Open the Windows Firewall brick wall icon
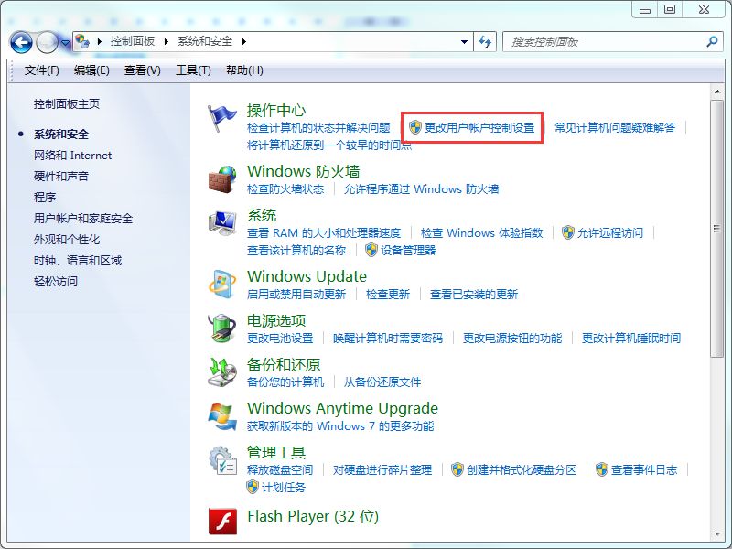The width and height of the screenshot is (732, 549). pyautogui.click(x=222, y=179)
